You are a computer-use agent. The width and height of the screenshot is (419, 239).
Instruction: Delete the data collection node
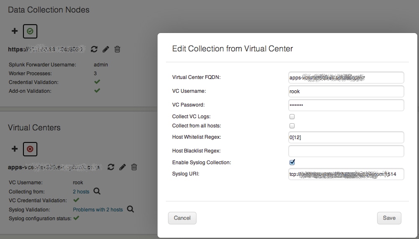(x=117, y=49)
